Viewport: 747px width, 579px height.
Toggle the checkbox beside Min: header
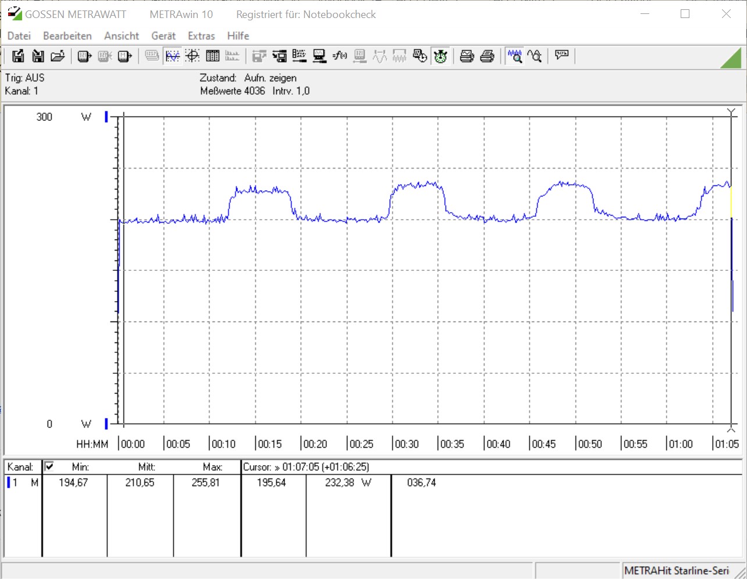pos(49,466)
